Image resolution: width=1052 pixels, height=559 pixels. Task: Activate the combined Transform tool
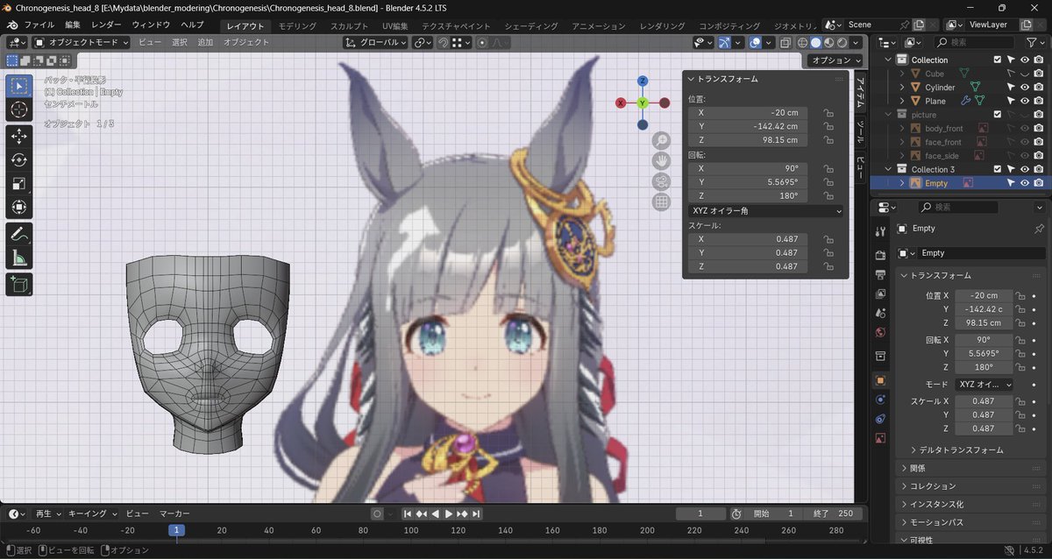coord(19,207)
